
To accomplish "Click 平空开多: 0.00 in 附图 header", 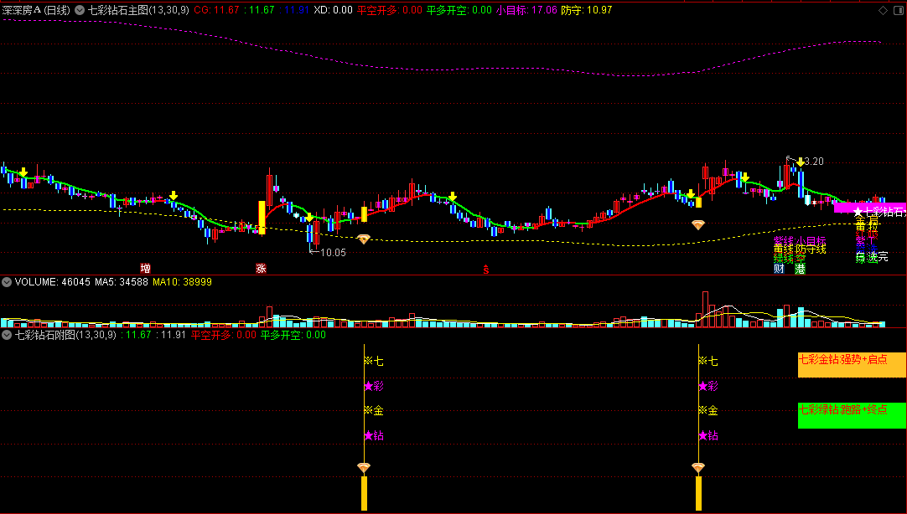I will coord(223,335).
